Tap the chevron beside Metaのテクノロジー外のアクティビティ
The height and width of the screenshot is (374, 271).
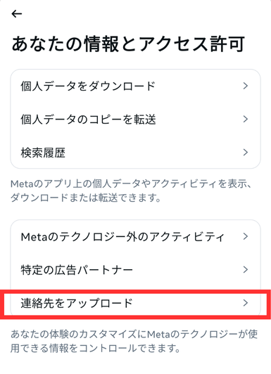(x=245, y=236)
